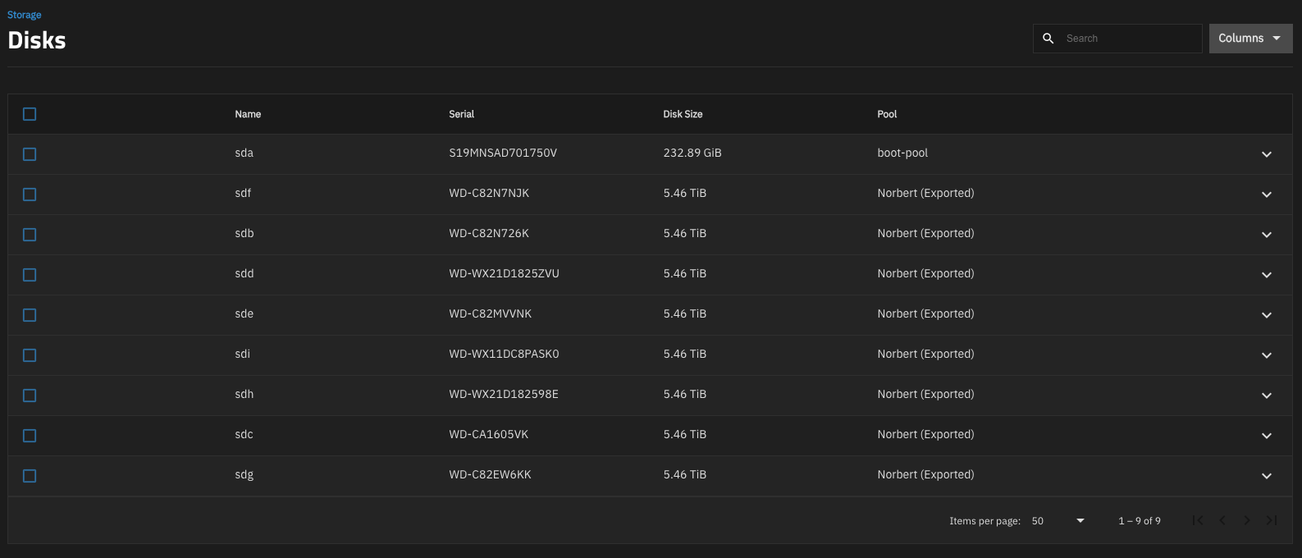Go to the next page of disks
1302x558 pixels.
point(1247,520)
